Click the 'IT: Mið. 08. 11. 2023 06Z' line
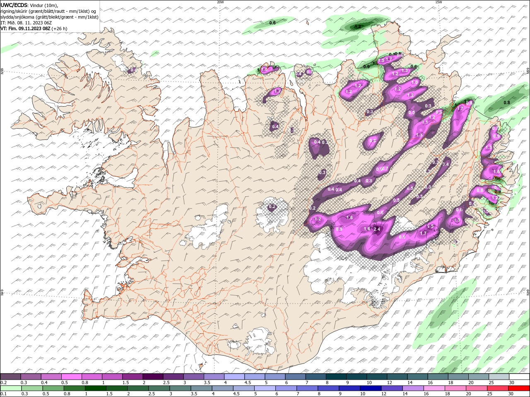Image resolution: width=530 pixels, height=397 pixels. click(x=26, y=23)
